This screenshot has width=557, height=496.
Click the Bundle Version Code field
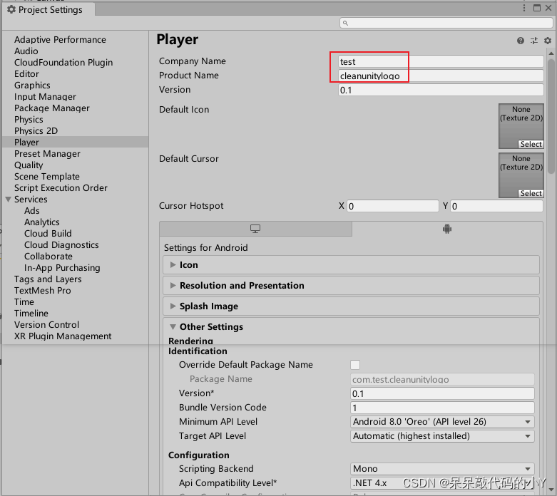[x=442, y=408]
